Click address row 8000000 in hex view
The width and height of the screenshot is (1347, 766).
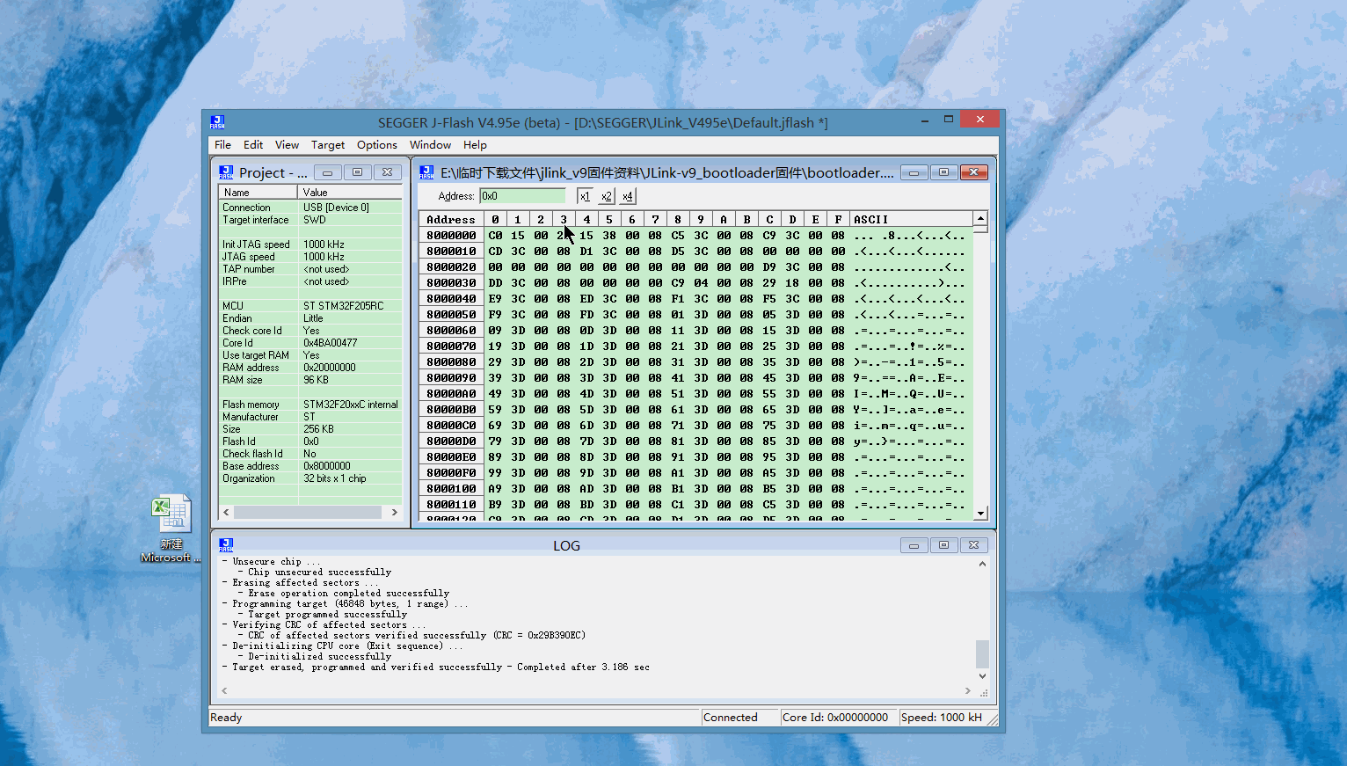click(x=451, y=235)
